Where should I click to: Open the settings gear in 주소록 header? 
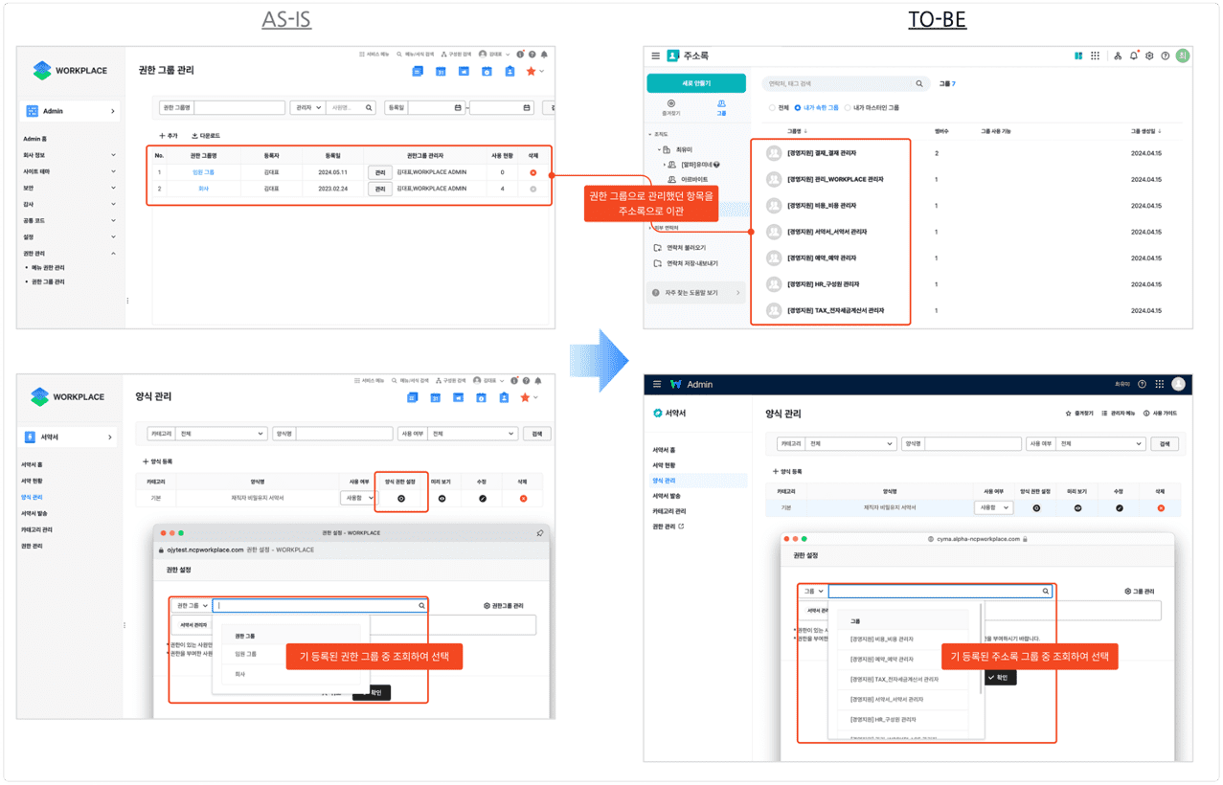[1149, 56]
